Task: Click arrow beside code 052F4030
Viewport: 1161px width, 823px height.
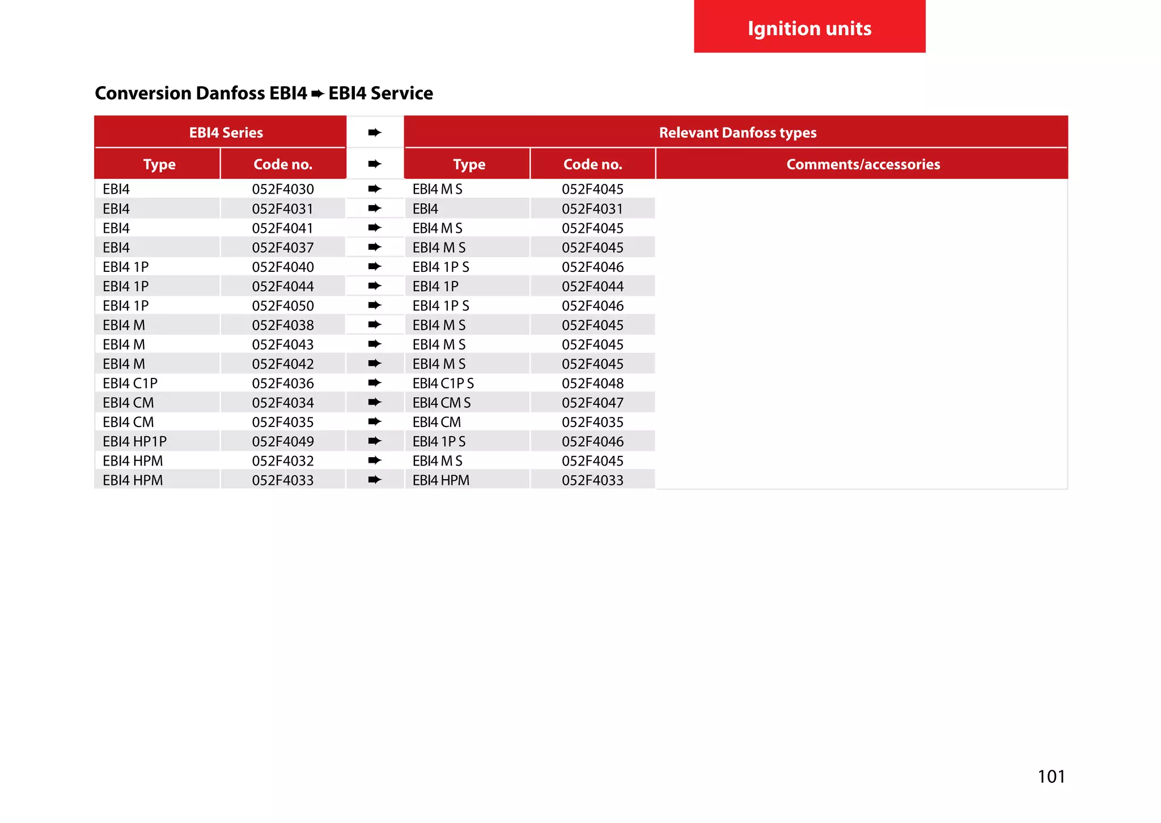Action: pyautogui.click(x=374, y=189)
